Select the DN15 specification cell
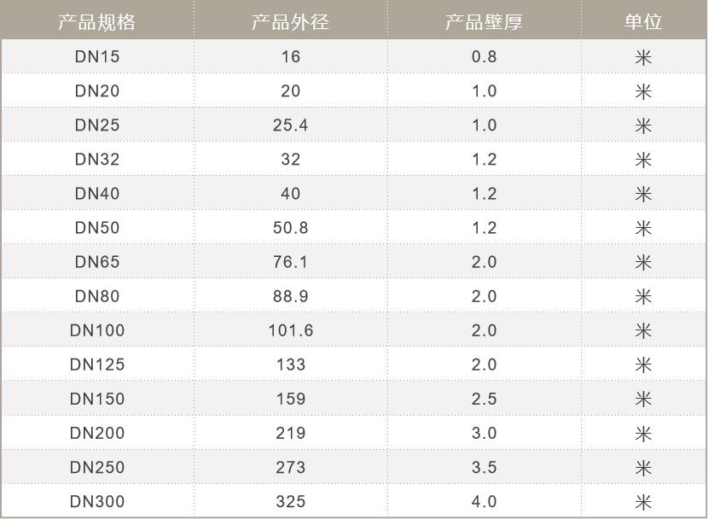This screenshot has width=708, height=519. click(97, 57)
